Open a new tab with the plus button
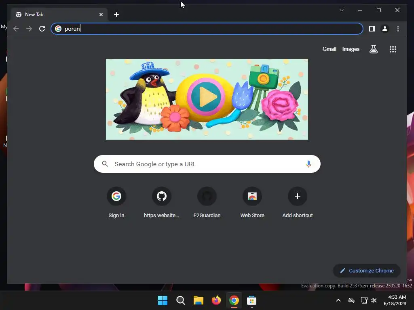 (x=116, y=15)
